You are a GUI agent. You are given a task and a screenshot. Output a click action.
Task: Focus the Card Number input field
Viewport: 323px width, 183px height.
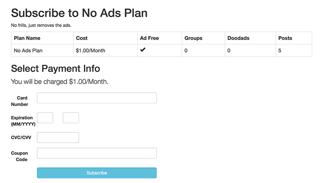pos(96,98)
